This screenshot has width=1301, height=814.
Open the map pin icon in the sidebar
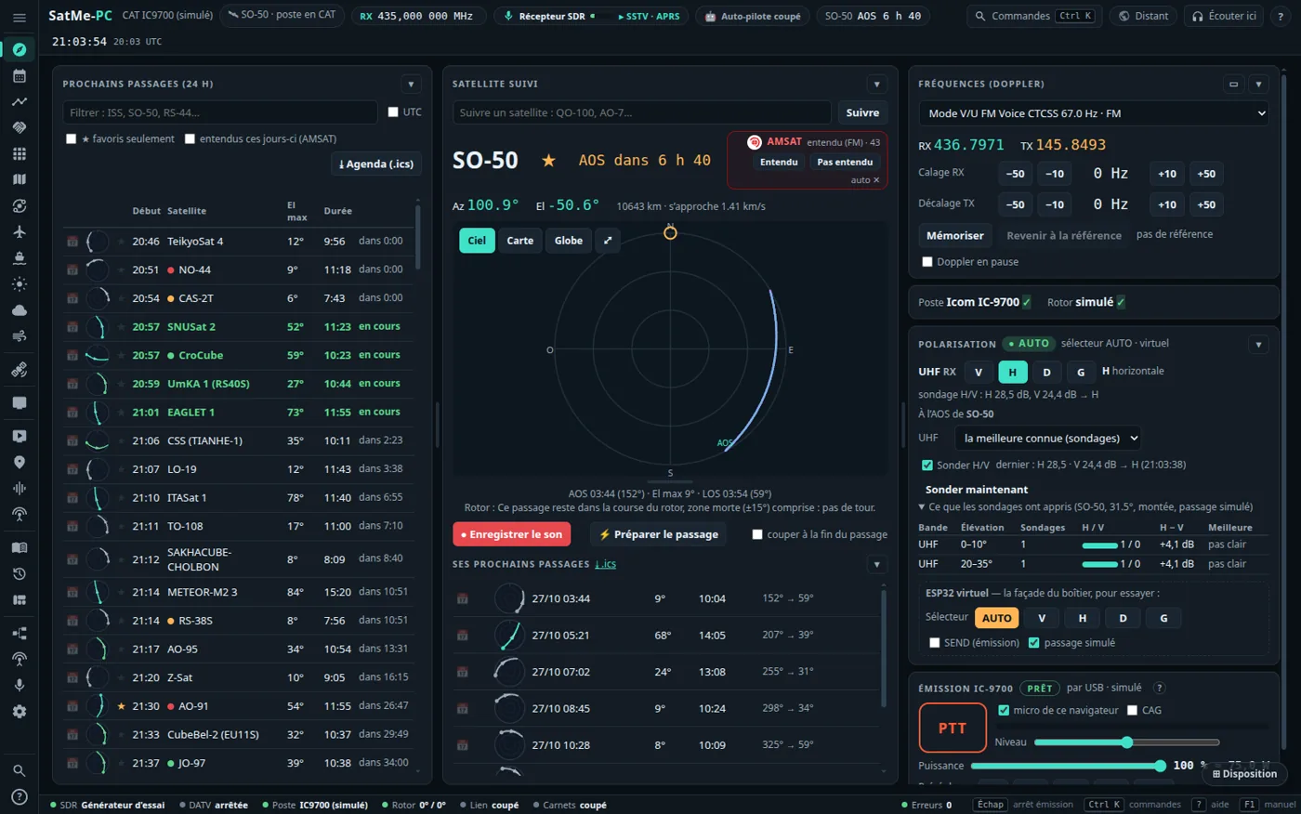coord(19,462)
